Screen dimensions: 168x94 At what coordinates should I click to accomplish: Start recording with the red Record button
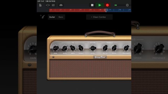[x=107, y=5]
